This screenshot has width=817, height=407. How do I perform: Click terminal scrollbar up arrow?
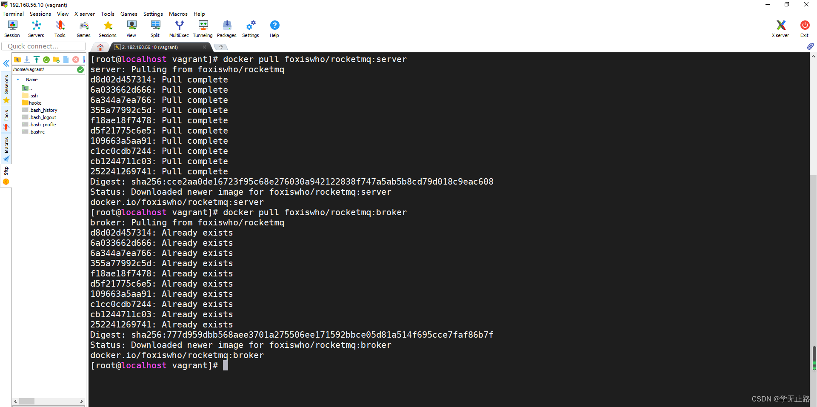coord(813,56)
